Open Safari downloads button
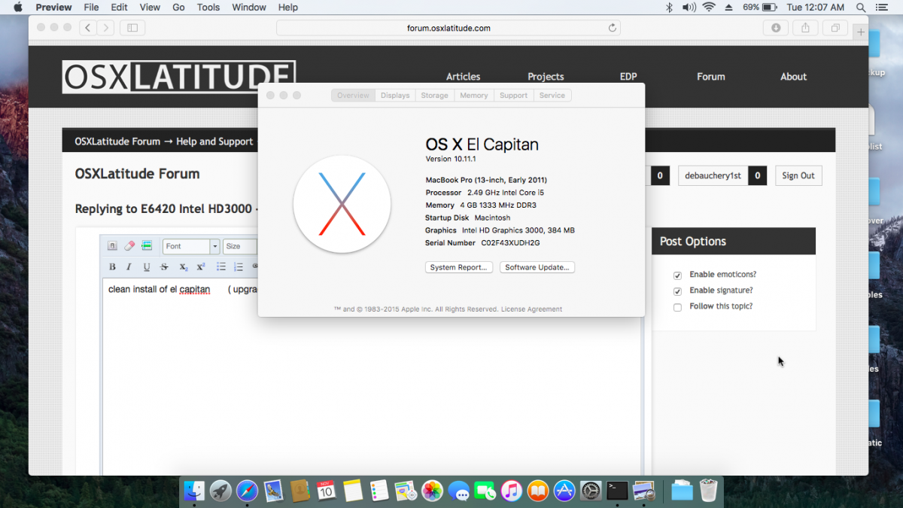Screen dimensions: 903x508 click(776, 28)
